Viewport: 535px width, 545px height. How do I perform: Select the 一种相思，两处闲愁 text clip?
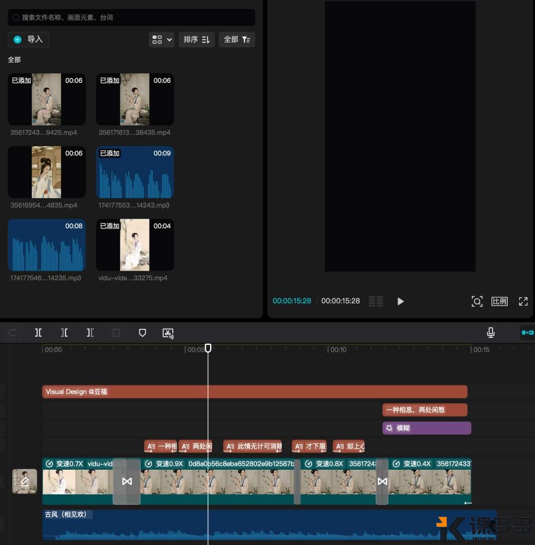click(x=425, y=410)
